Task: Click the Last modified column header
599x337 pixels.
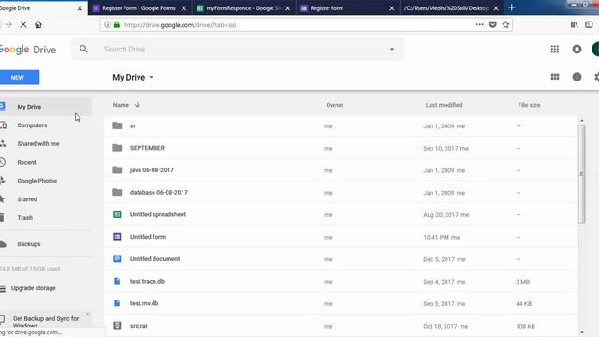Action: (444, 105)
